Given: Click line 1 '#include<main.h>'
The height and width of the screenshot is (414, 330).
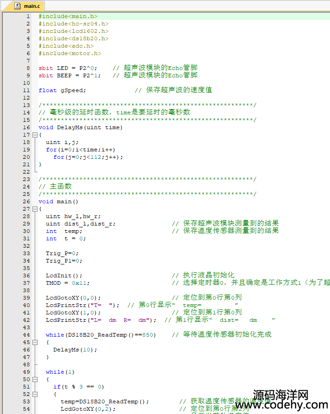Looking at the screenshot, I should (68, 16).
